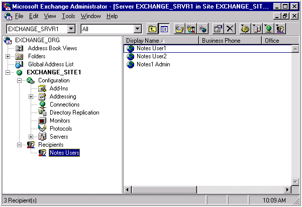Create a new mailbox from the toolbar
Image resolution: width=302 pixels, height=207 pixels.
[x=179, y=29]
